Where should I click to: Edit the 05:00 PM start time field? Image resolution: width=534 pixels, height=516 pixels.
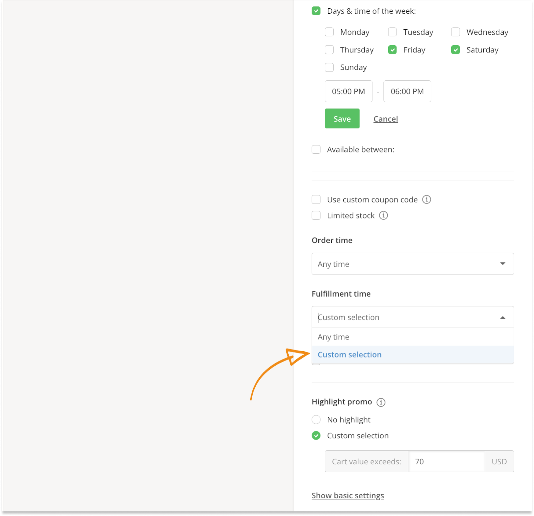coord(348,91)
